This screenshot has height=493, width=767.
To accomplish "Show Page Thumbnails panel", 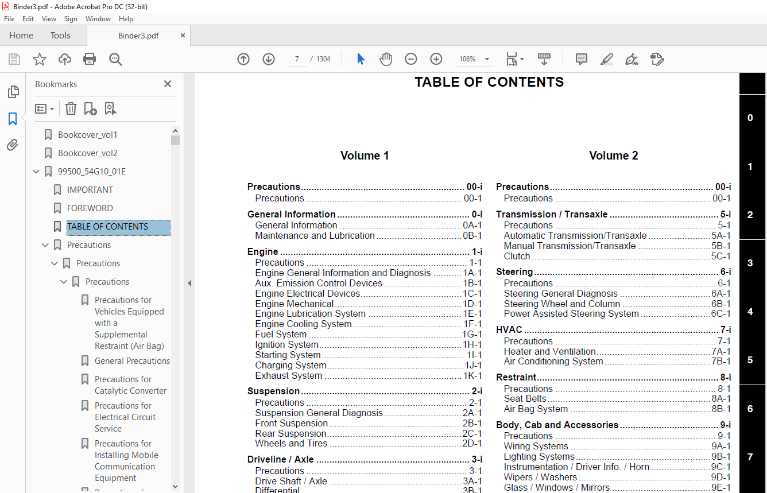I will point(13,92).
